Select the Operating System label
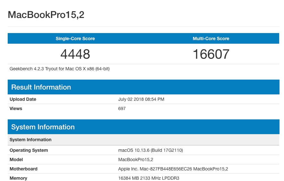Screen dimensions: 284x181 [29, 150]
